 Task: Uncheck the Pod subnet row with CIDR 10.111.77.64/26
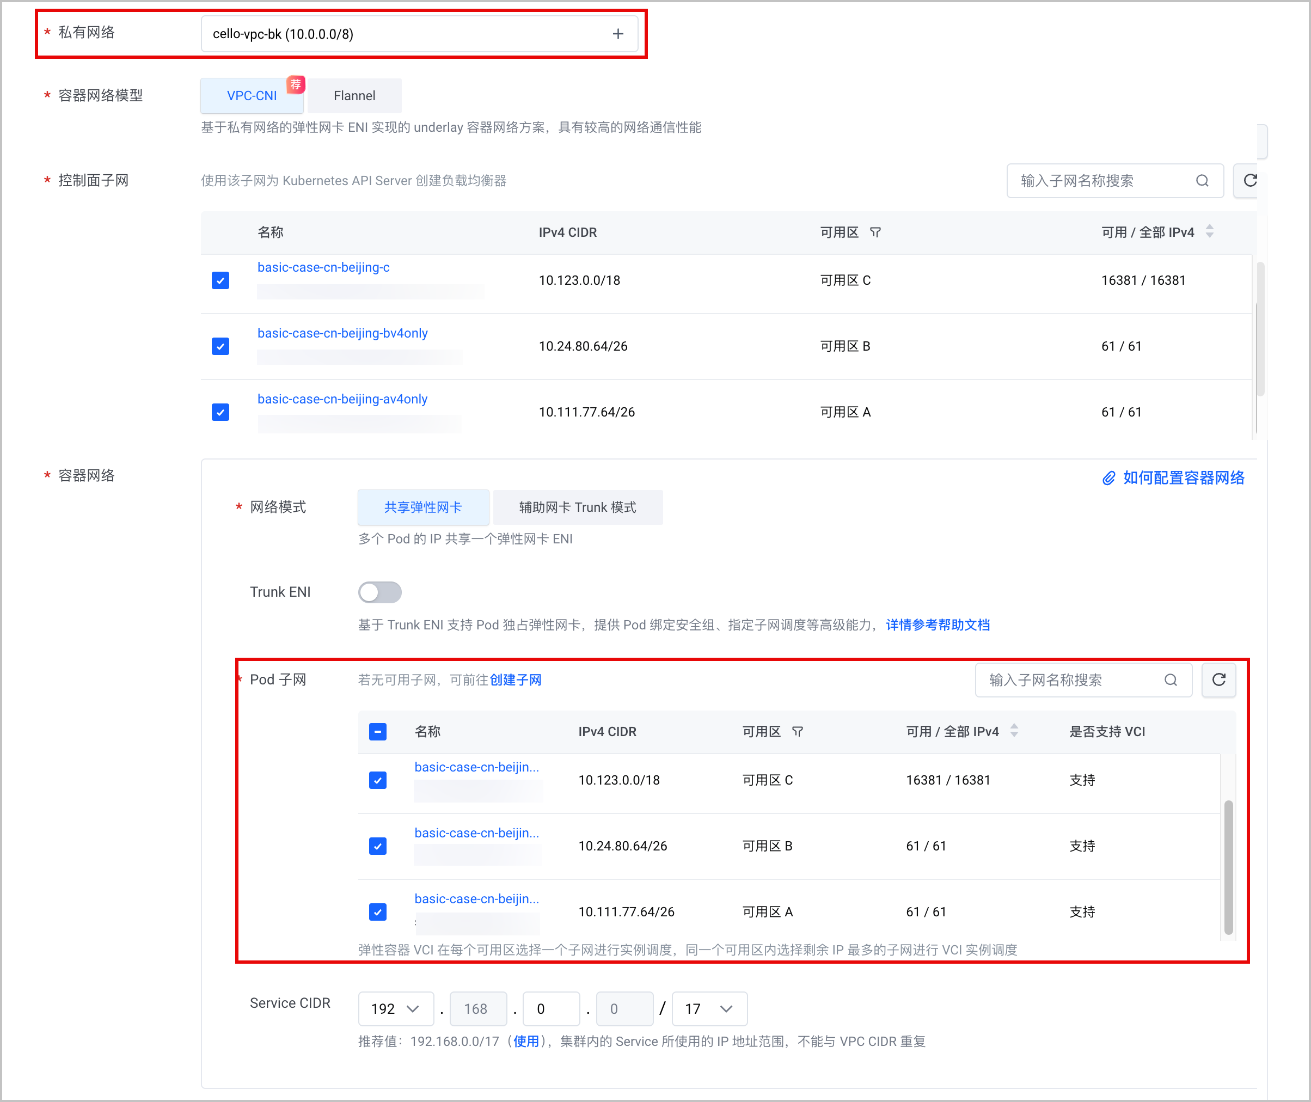click(x=378, y=912)
